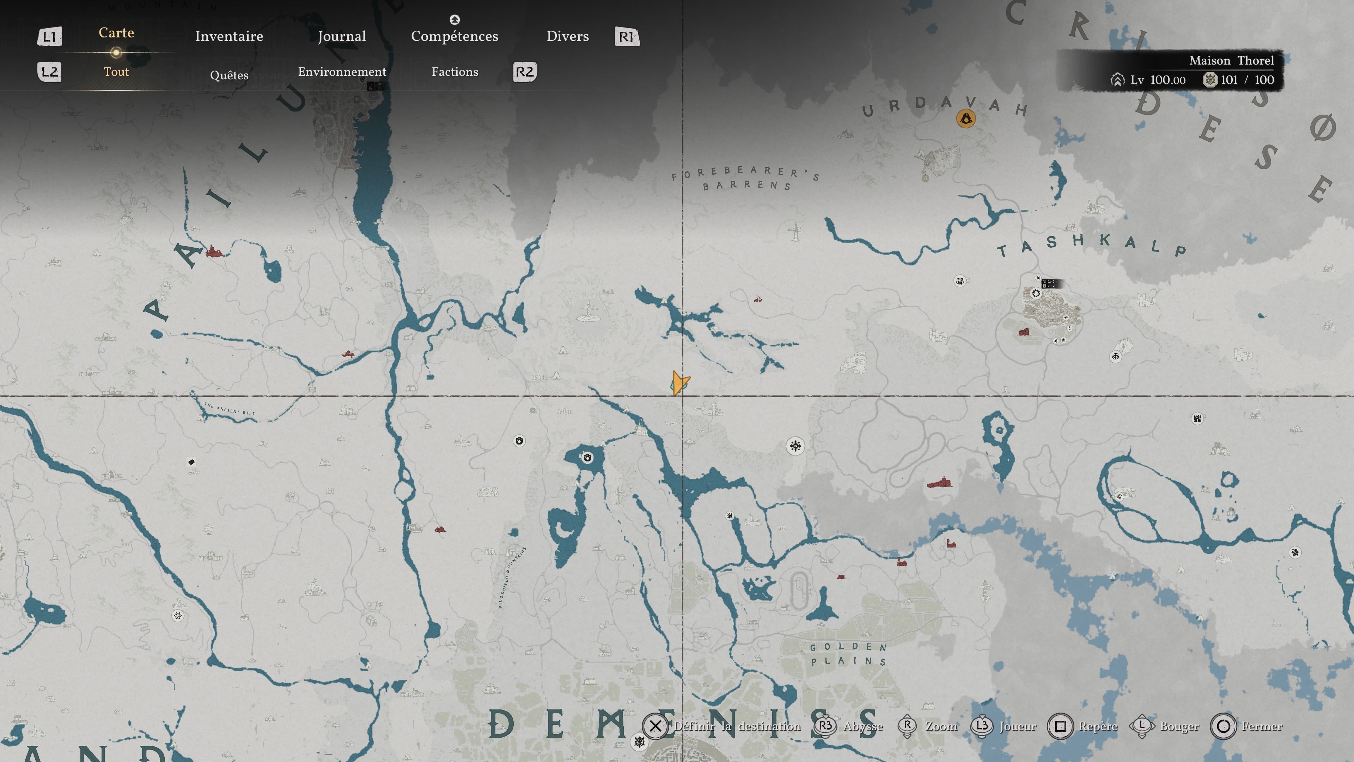Open the Journal tab

pyautogui.click(x=342, y=36)
